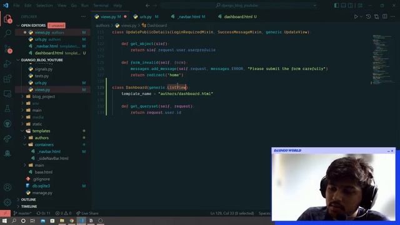
Task: Click Ln 129, Col 33 cursor position
Action: pyautogui.click(x=232, y=213)
